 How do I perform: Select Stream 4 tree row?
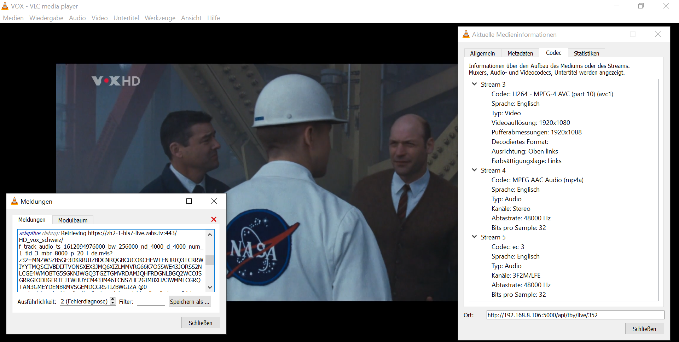click(493, 170)
